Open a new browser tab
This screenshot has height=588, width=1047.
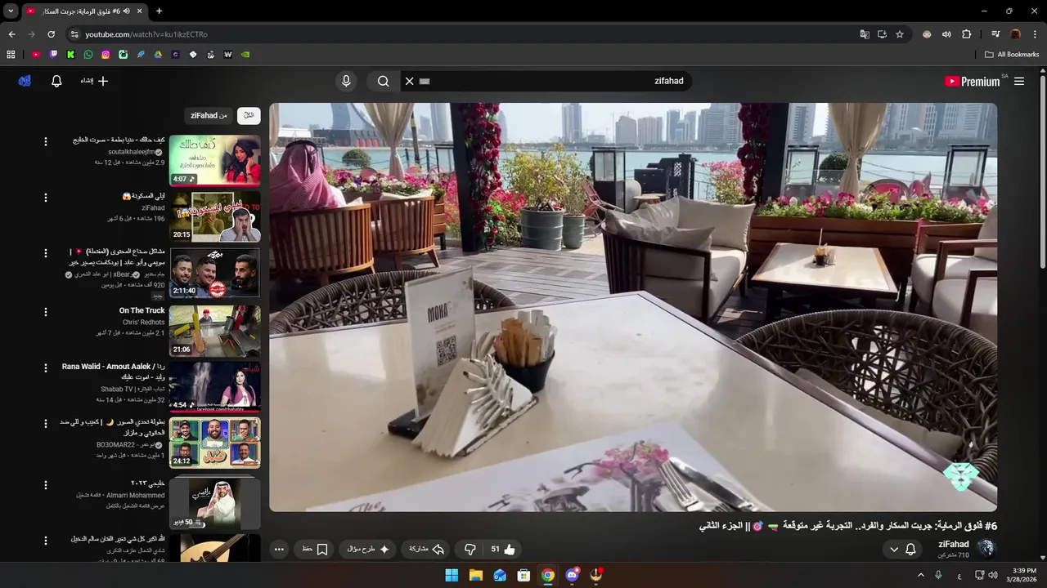[x=159, y=11]
